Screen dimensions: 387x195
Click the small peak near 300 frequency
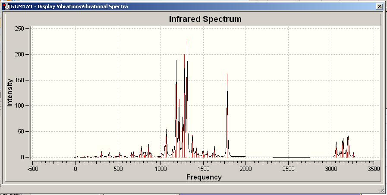pyautogui.click(x=101, y=155)
